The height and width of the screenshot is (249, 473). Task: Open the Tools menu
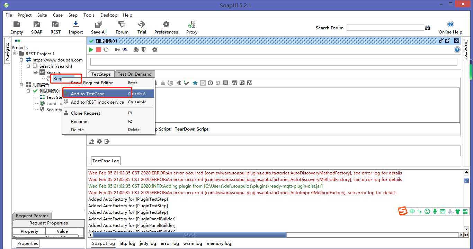pyautogui.click(x=89, y=15)
